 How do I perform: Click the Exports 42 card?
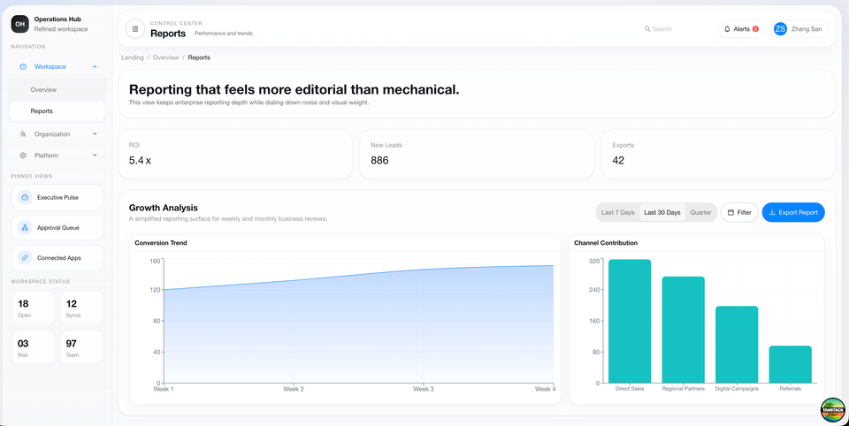718,155
